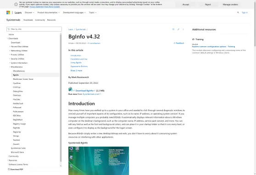Jump to Installation and Use section
Screen dimensions: 256x175
(79, 59)
